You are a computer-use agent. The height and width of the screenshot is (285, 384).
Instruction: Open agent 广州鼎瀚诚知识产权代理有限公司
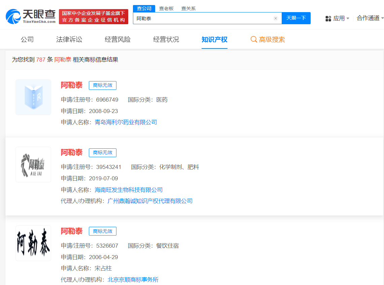tap(150, 201)
